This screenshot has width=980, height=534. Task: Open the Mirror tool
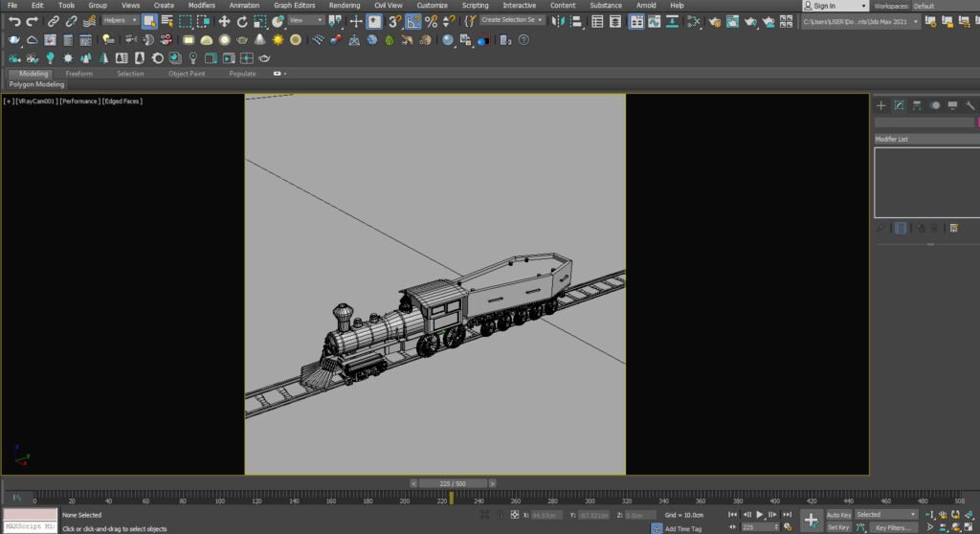[x=558, y=21]
